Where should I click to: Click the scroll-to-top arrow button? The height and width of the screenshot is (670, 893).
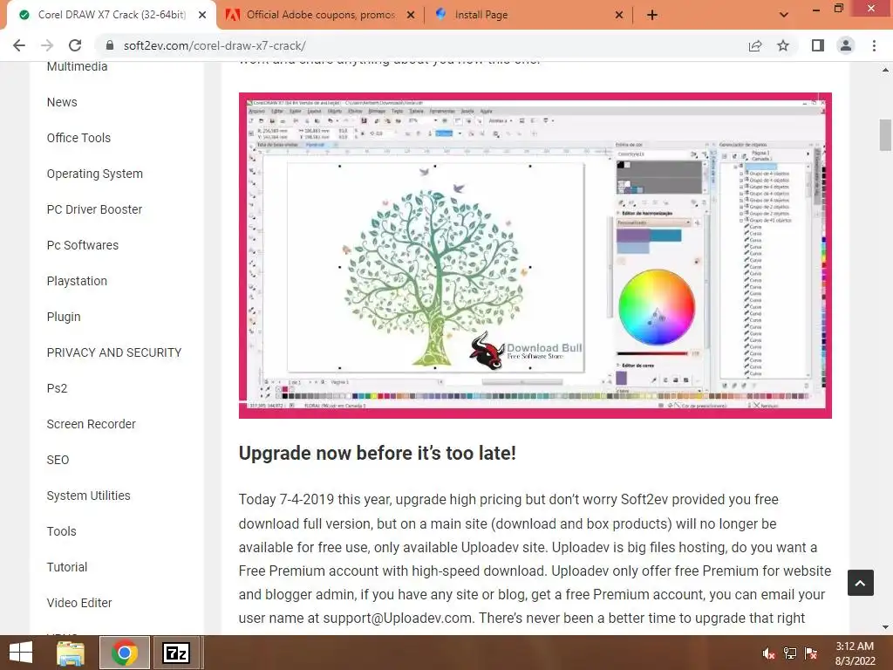pyautogui.click(x=861, y=583)
